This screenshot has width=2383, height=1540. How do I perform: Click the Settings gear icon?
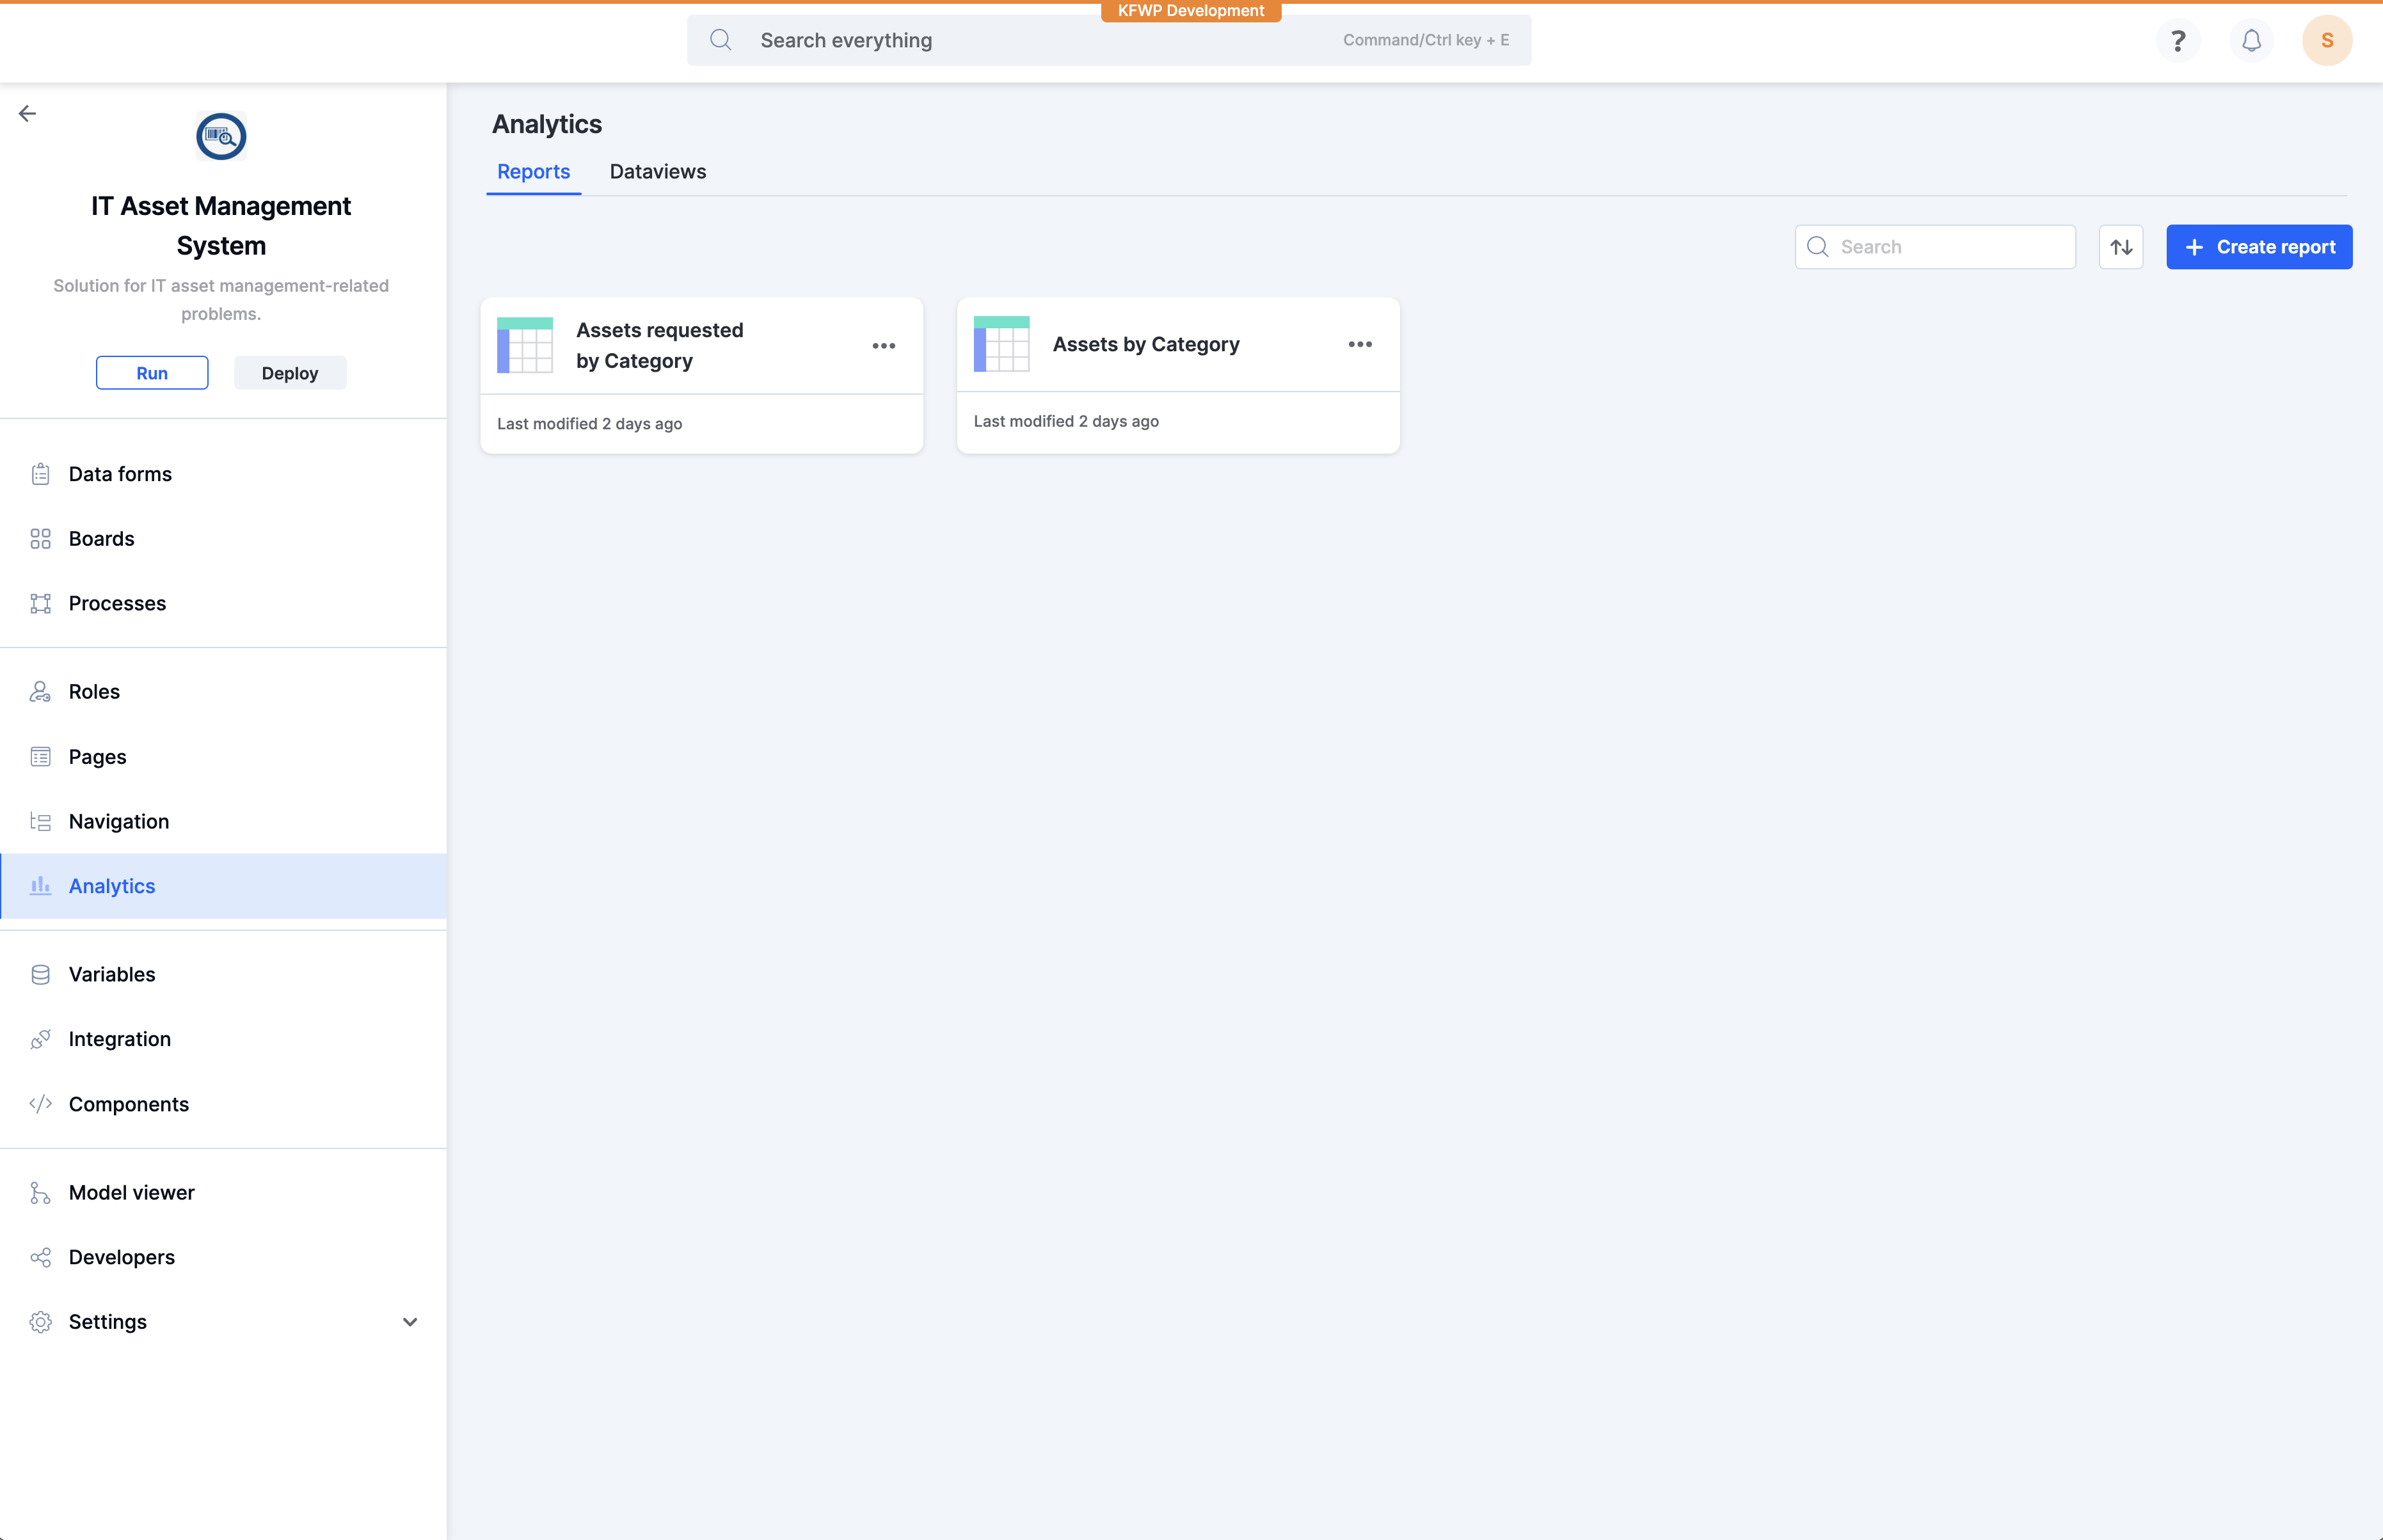pyautogui.click(x=40, y=1322)
